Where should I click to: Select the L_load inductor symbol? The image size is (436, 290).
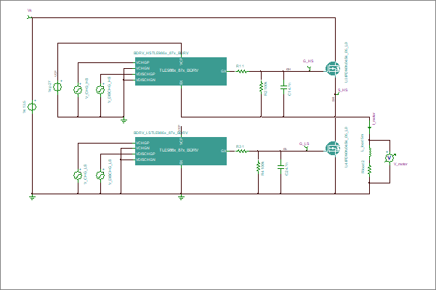(x=370, y=152)
